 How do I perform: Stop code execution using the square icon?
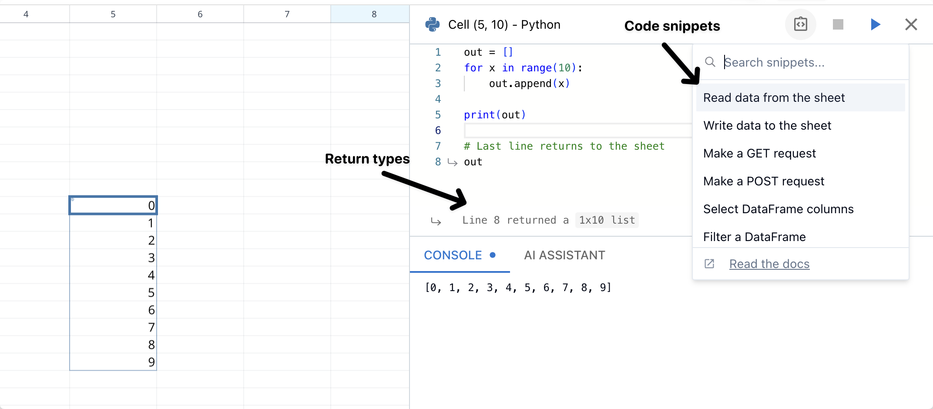(838, 25)
